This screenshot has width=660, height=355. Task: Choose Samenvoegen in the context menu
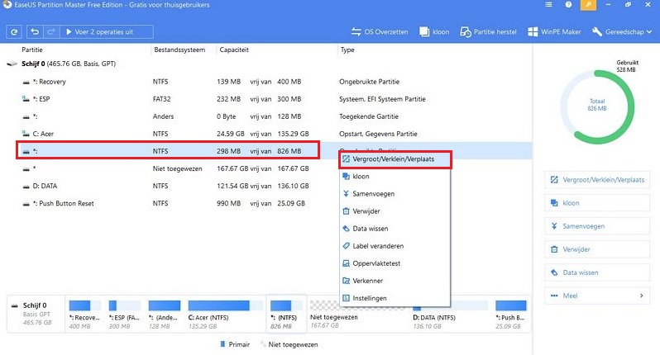click(395, 194)
